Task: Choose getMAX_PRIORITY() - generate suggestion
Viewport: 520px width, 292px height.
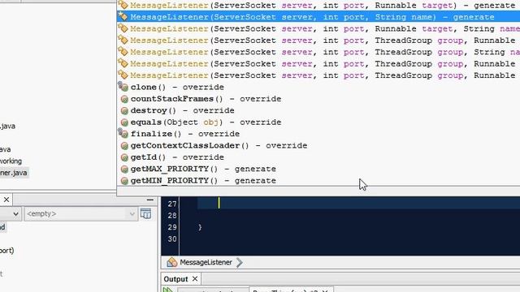Action: (318, 169)
